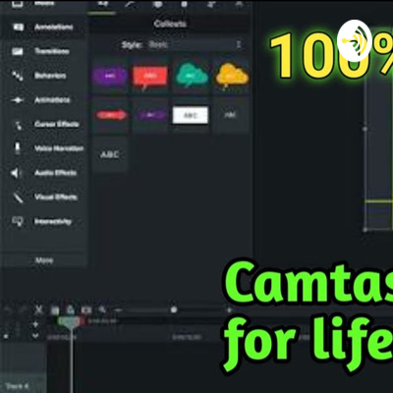
Task: Click the add track plus button
Action: coord(35,324)
